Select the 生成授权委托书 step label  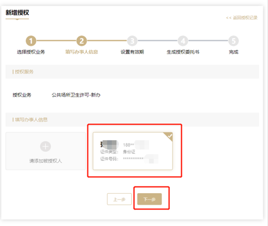click(x=183, y=52)
